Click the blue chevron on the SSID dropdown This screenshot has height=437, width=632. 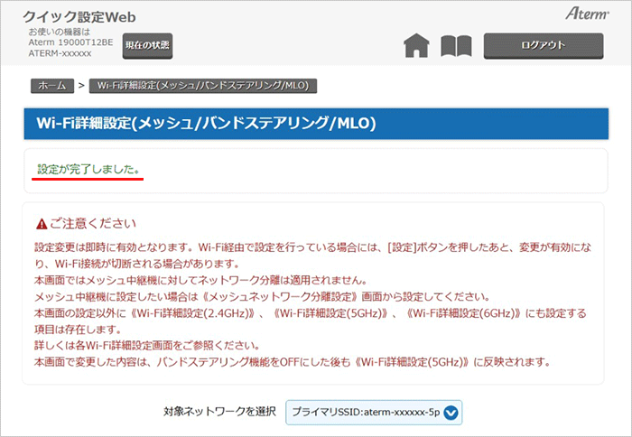pos(451,413)
